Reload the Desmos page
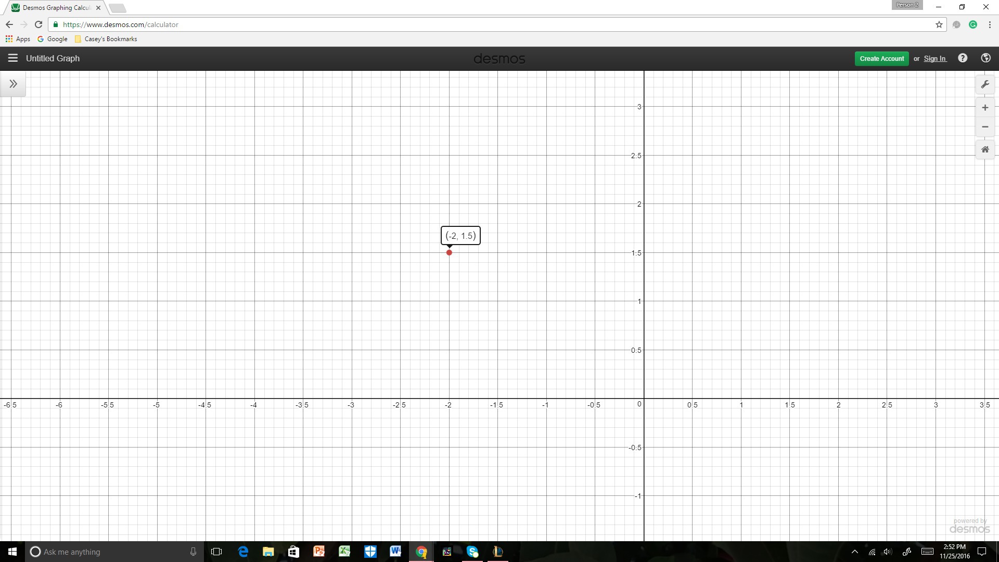This screenshot has height=562, width=999. (x=38, y=24)
